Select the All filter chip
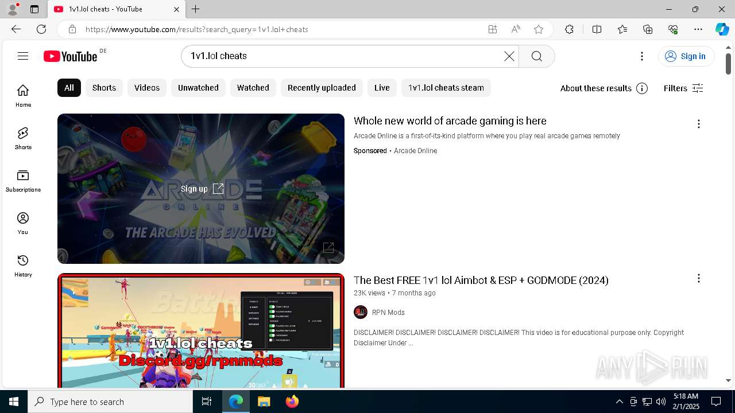735x413 pixels. (69, 88)
